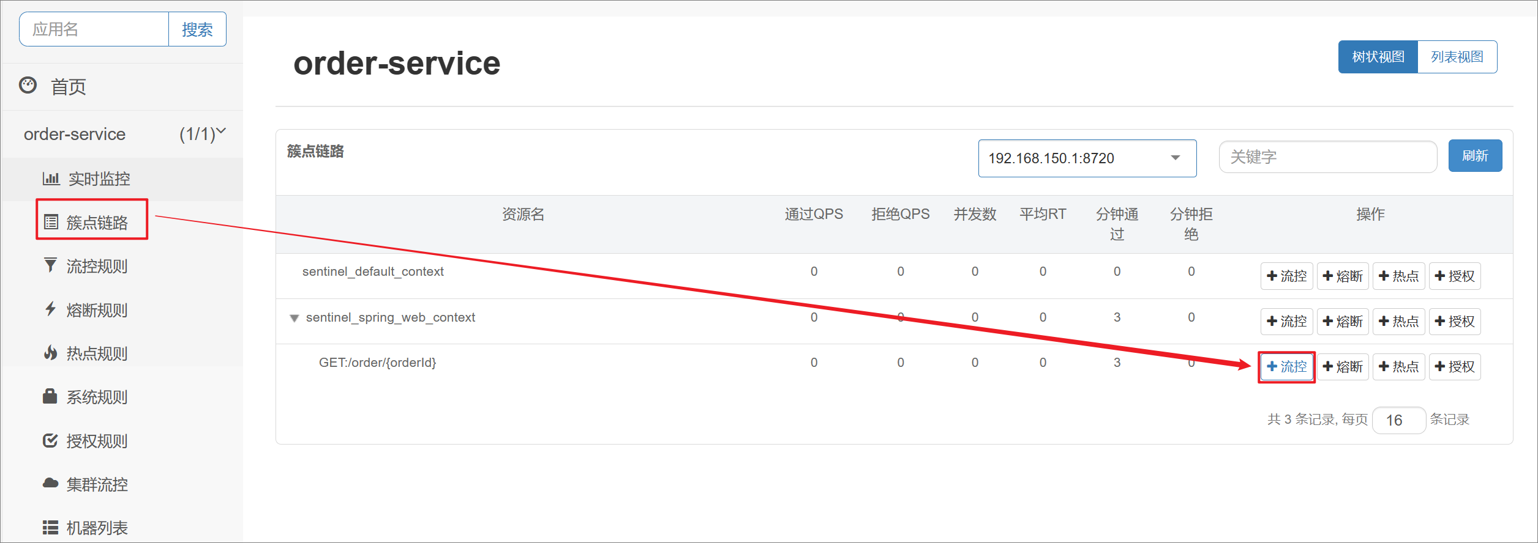1538x543 pixels.
Task: Click the cloud icon for 集群流控
Action: [50, 484]
